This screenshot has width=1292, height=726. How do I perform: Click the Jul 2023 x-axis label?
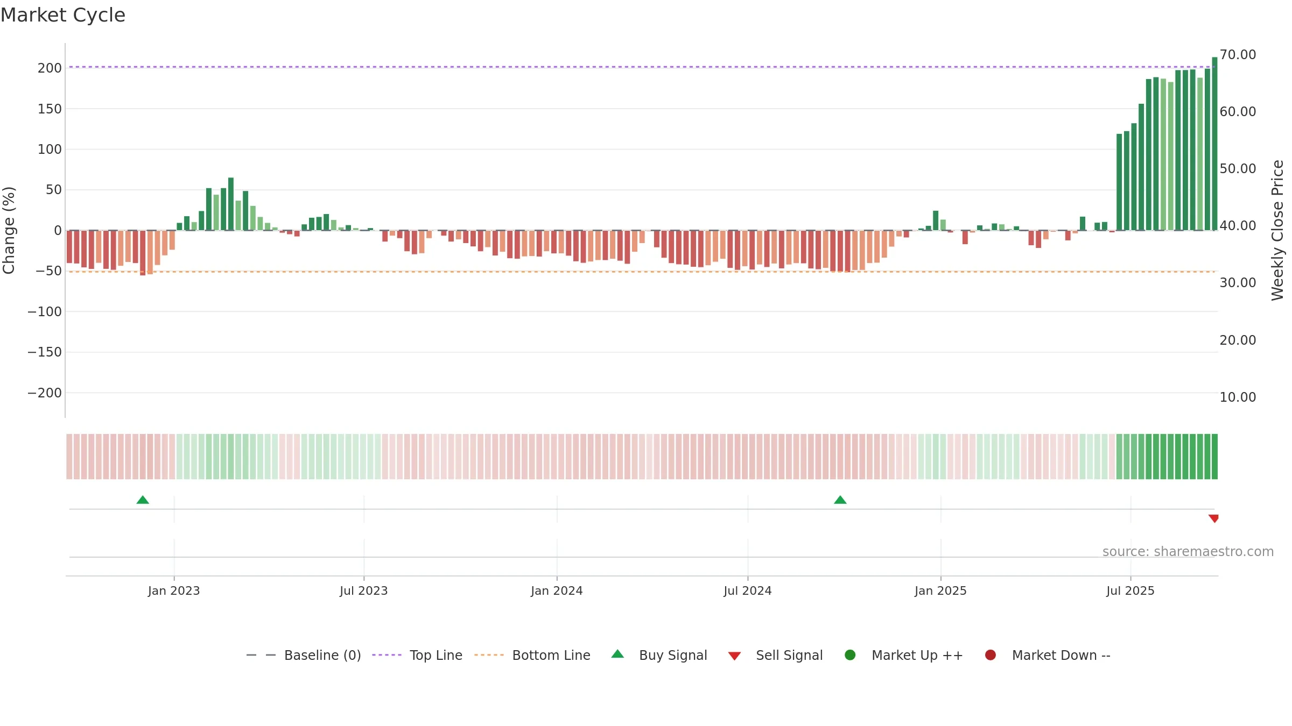364,591
